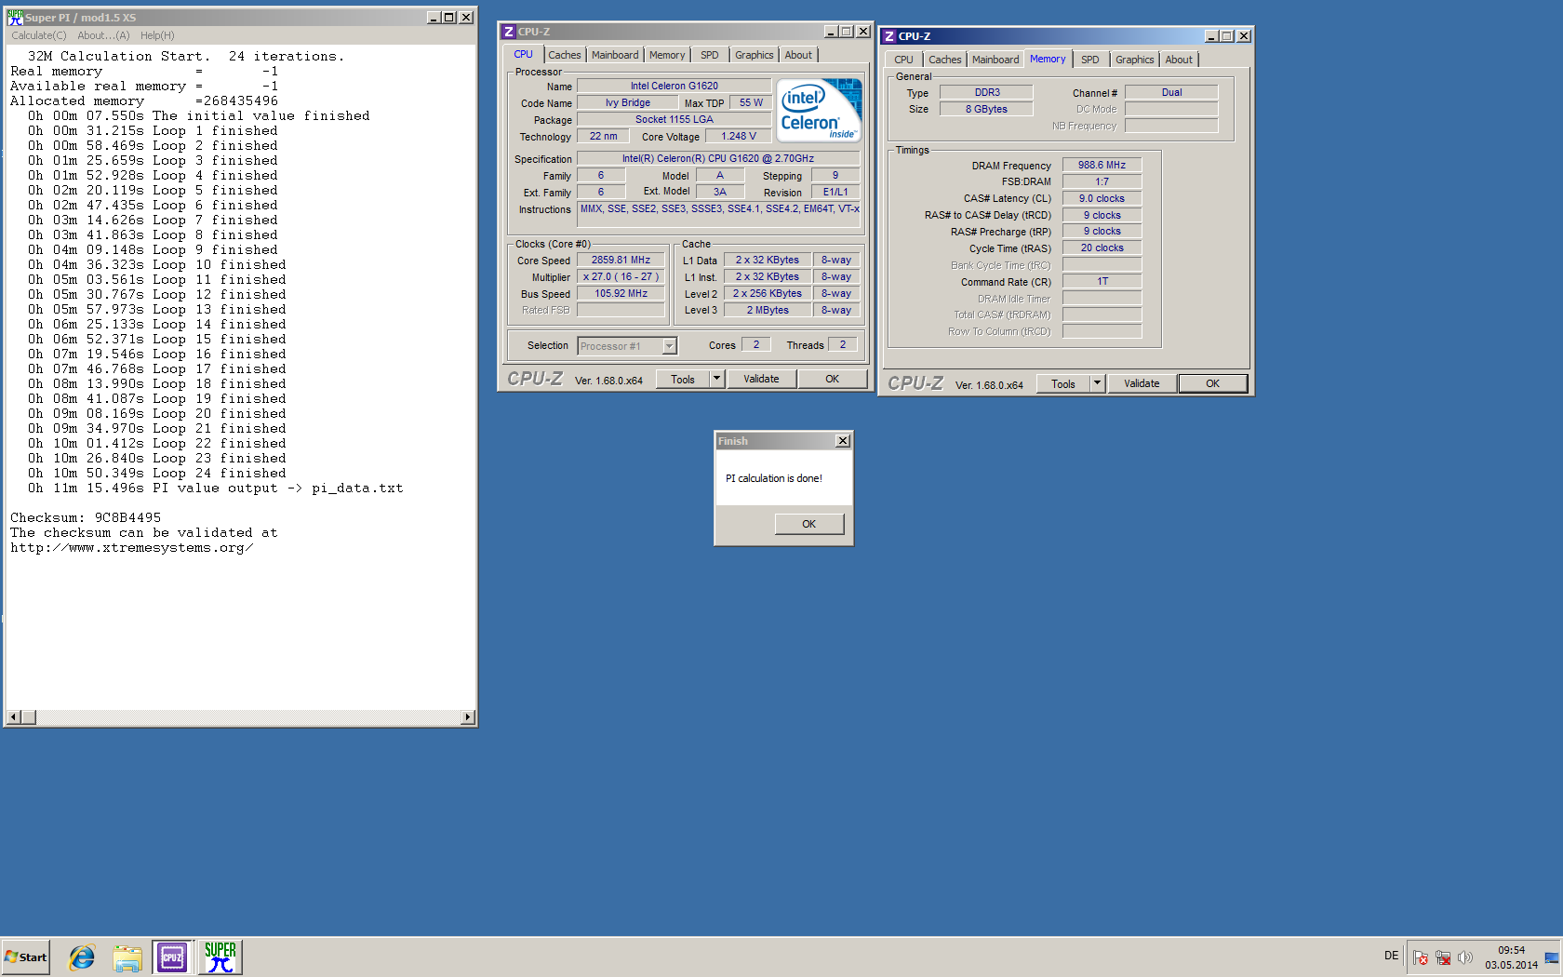Click the Specification field text
The width and height of the screenshot is (1563, 977).
(717, 159)
